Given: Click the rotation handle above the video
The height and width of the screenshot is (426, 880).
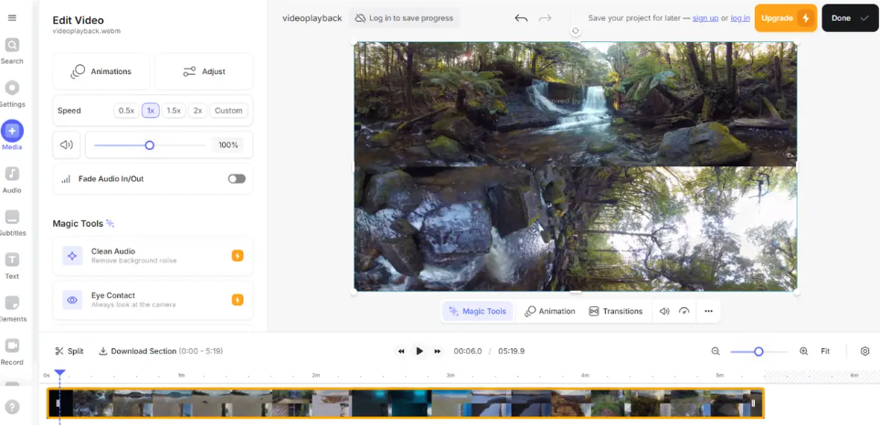Looking at the screenshot, I should tap(576, 31).
